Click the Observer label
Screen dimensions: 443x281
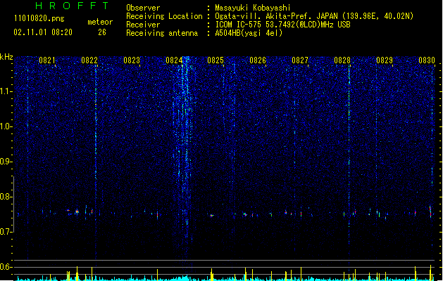pos(143,8)
